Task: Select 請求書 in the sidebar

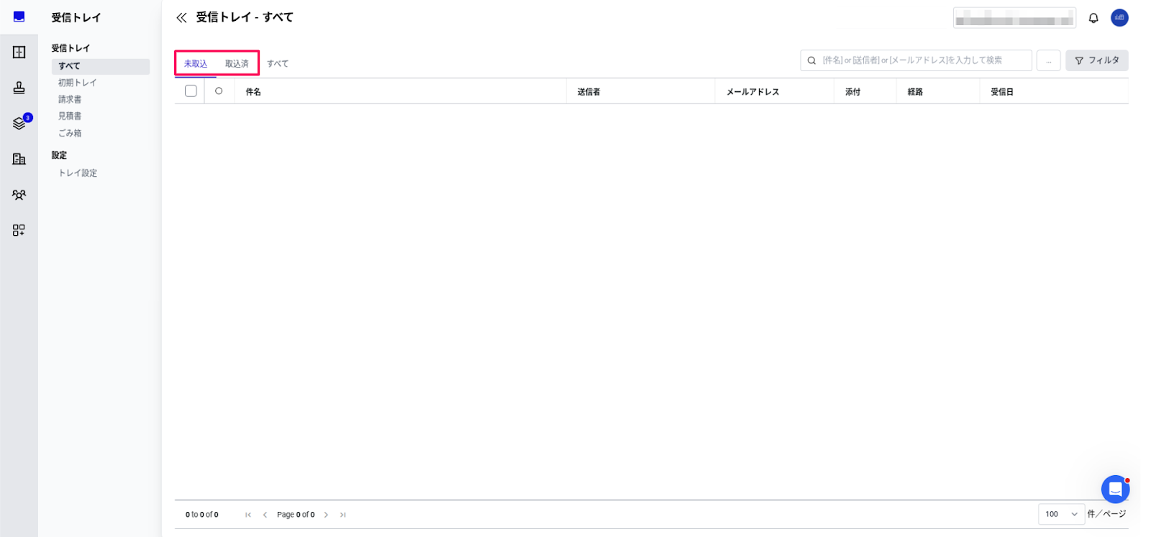Action: click(x=70, y=99)
